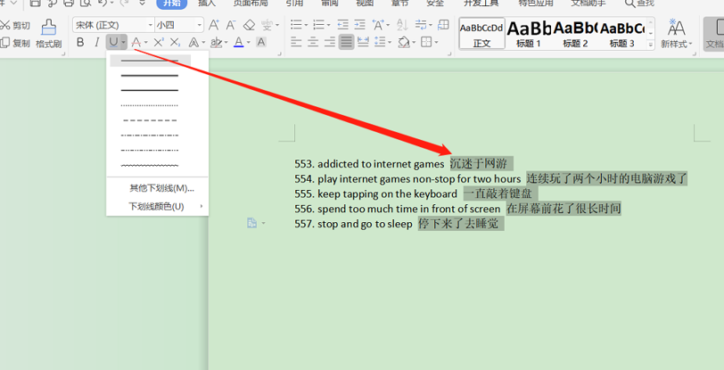Expand the bullets style dropdown arrow
This screenshot has width=724, height=370.
coord(306,25)
